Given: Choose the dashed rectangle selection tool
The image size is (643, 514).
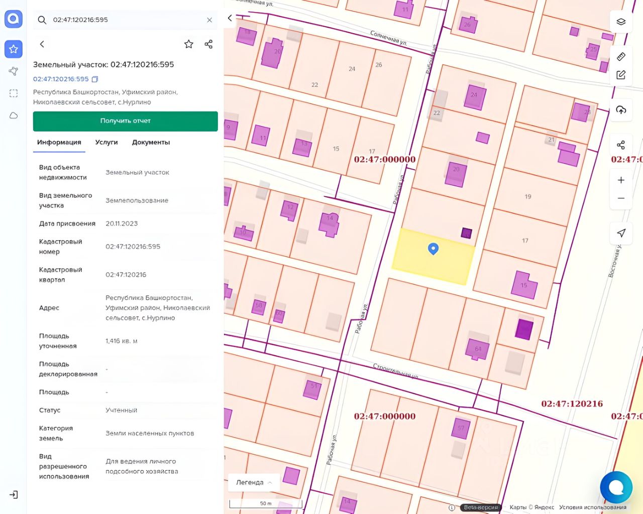Looking at the screenshot, I should [14, 93].
